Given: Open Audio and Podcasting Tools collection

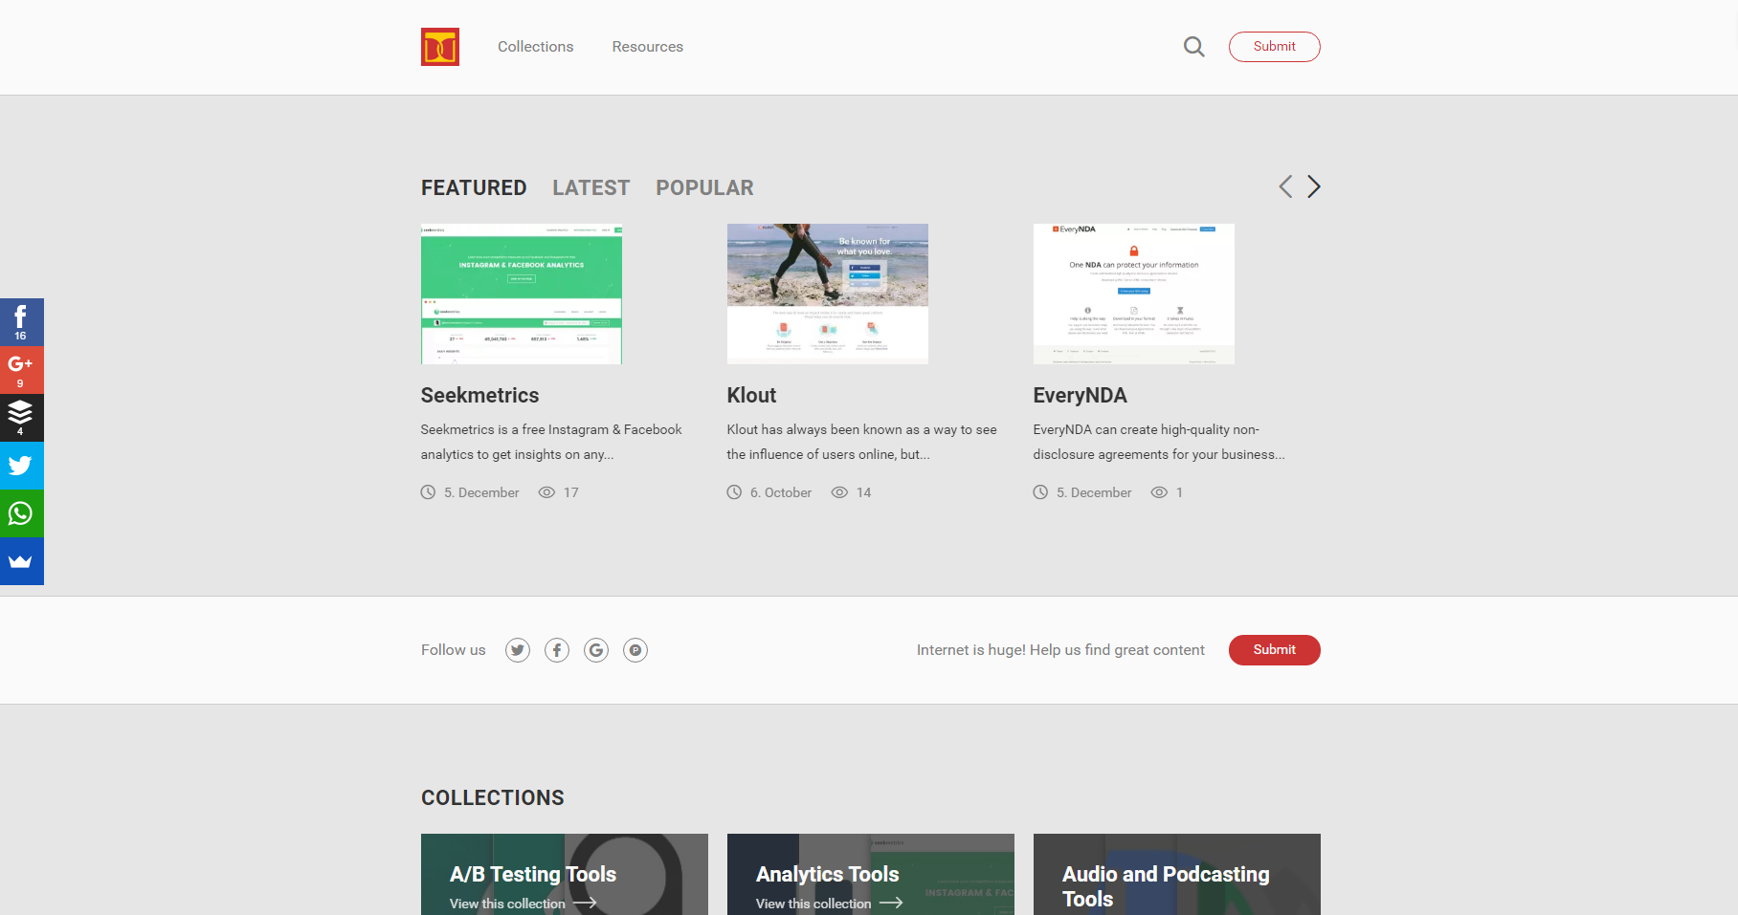Looking at the screenshot, I should point(1177,874).
